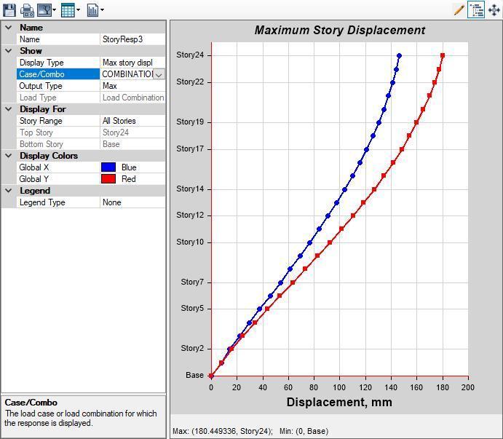Click the Max 180.449336 status text
The width and height of the screenshot is (503, 439).
[x=223, y=431]
